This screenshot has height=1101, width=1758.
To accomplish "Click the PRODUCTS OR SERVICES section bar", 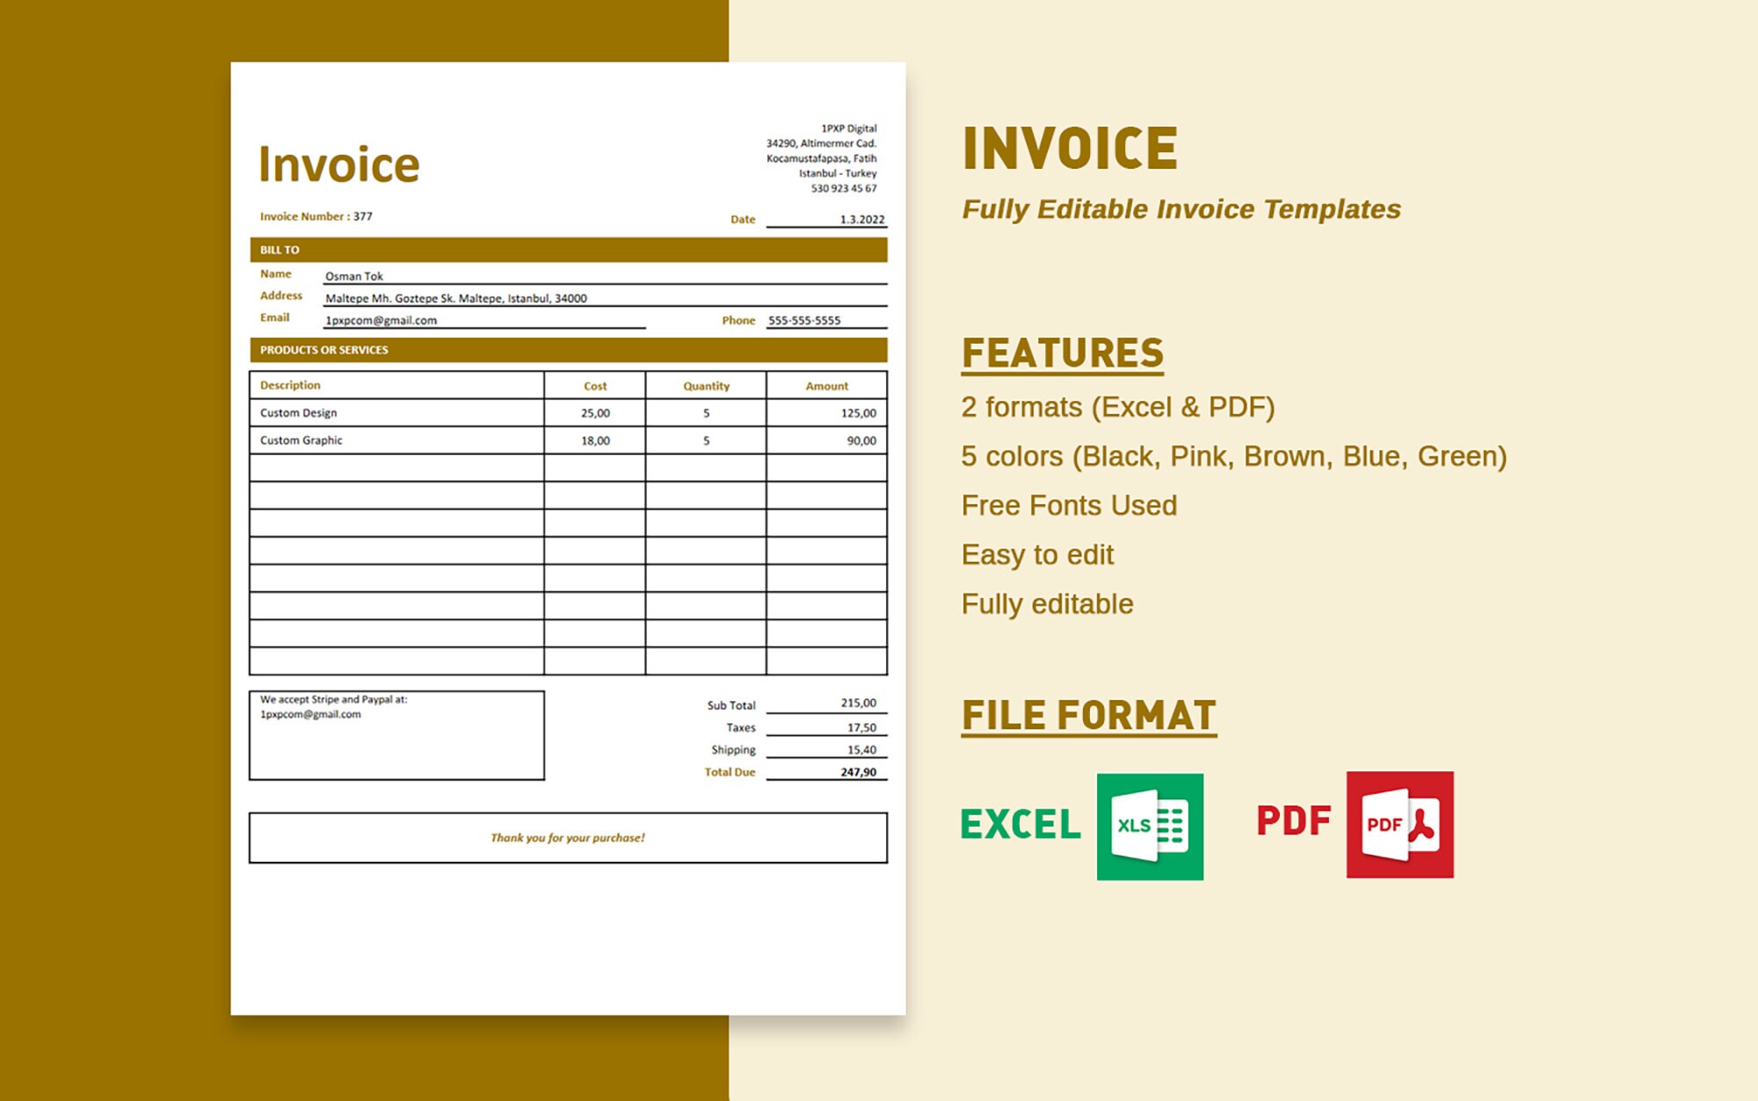I will click(x=571, y=352).
